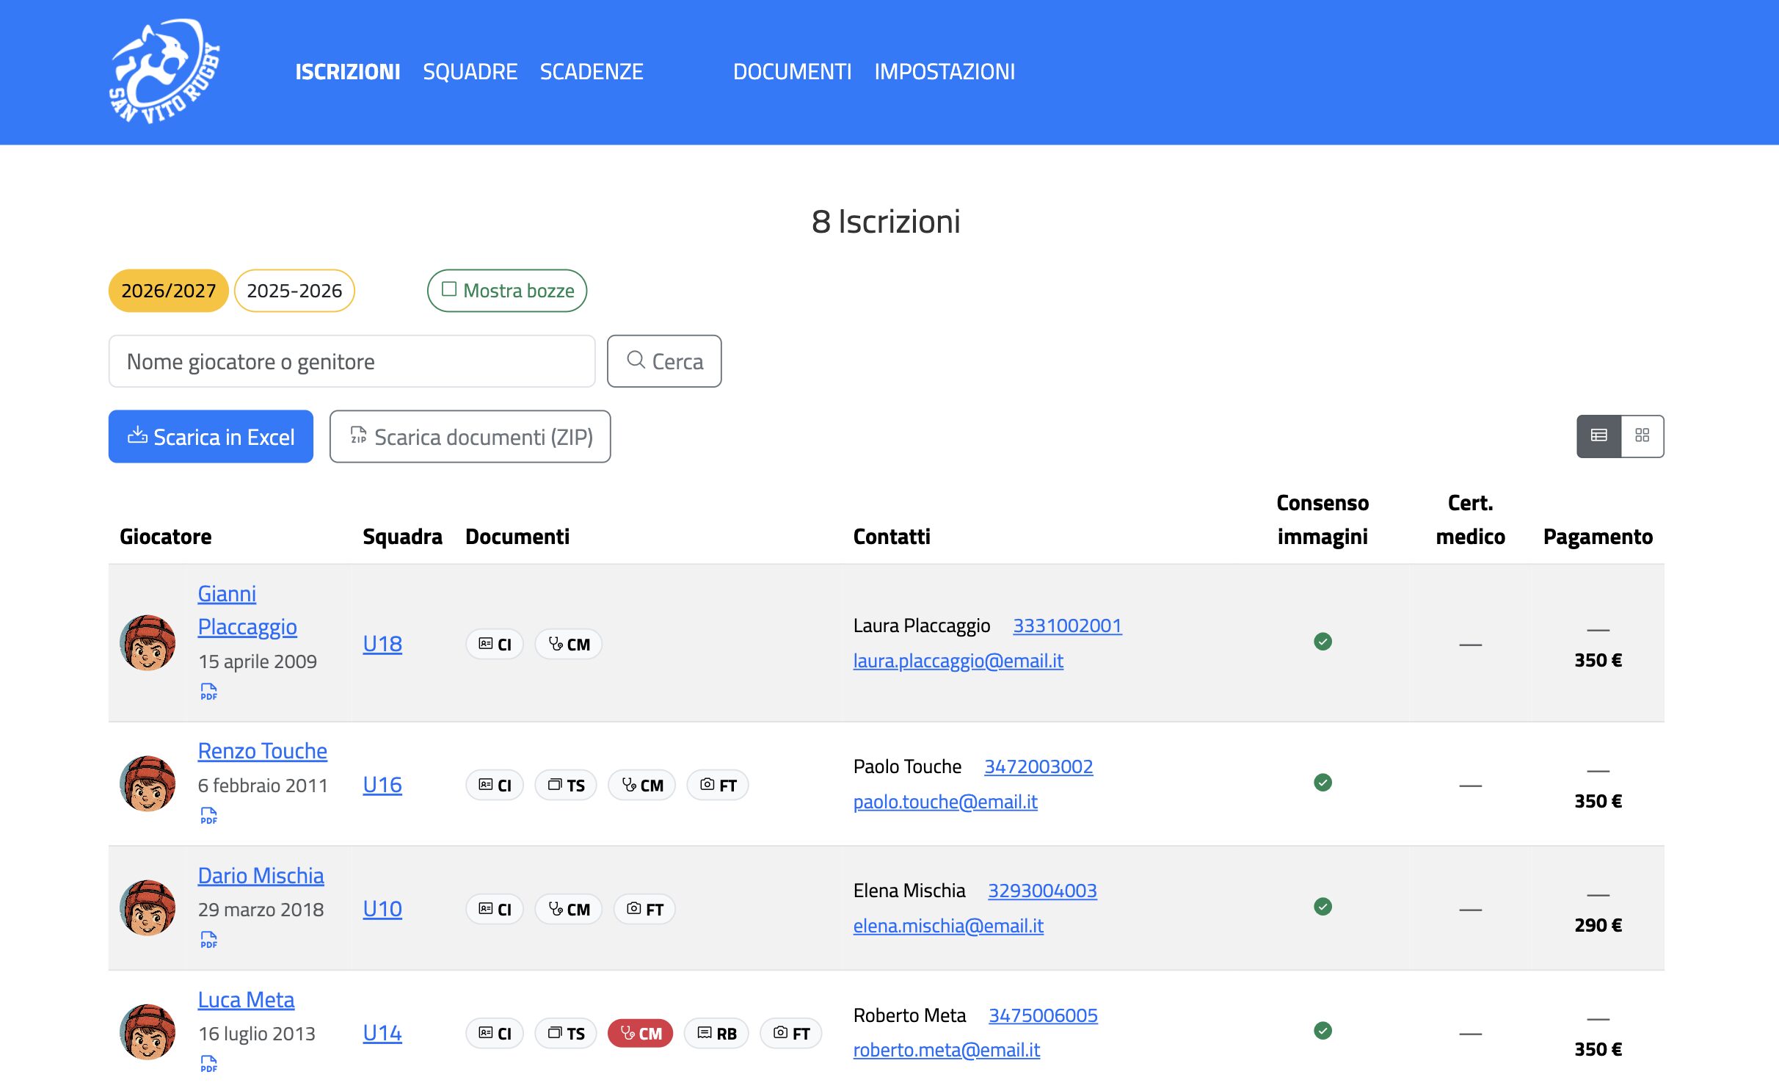1779x1091 pixels.
Task: Open Gianni Placcaggio's CI document badge
Action: pos(495,644)
